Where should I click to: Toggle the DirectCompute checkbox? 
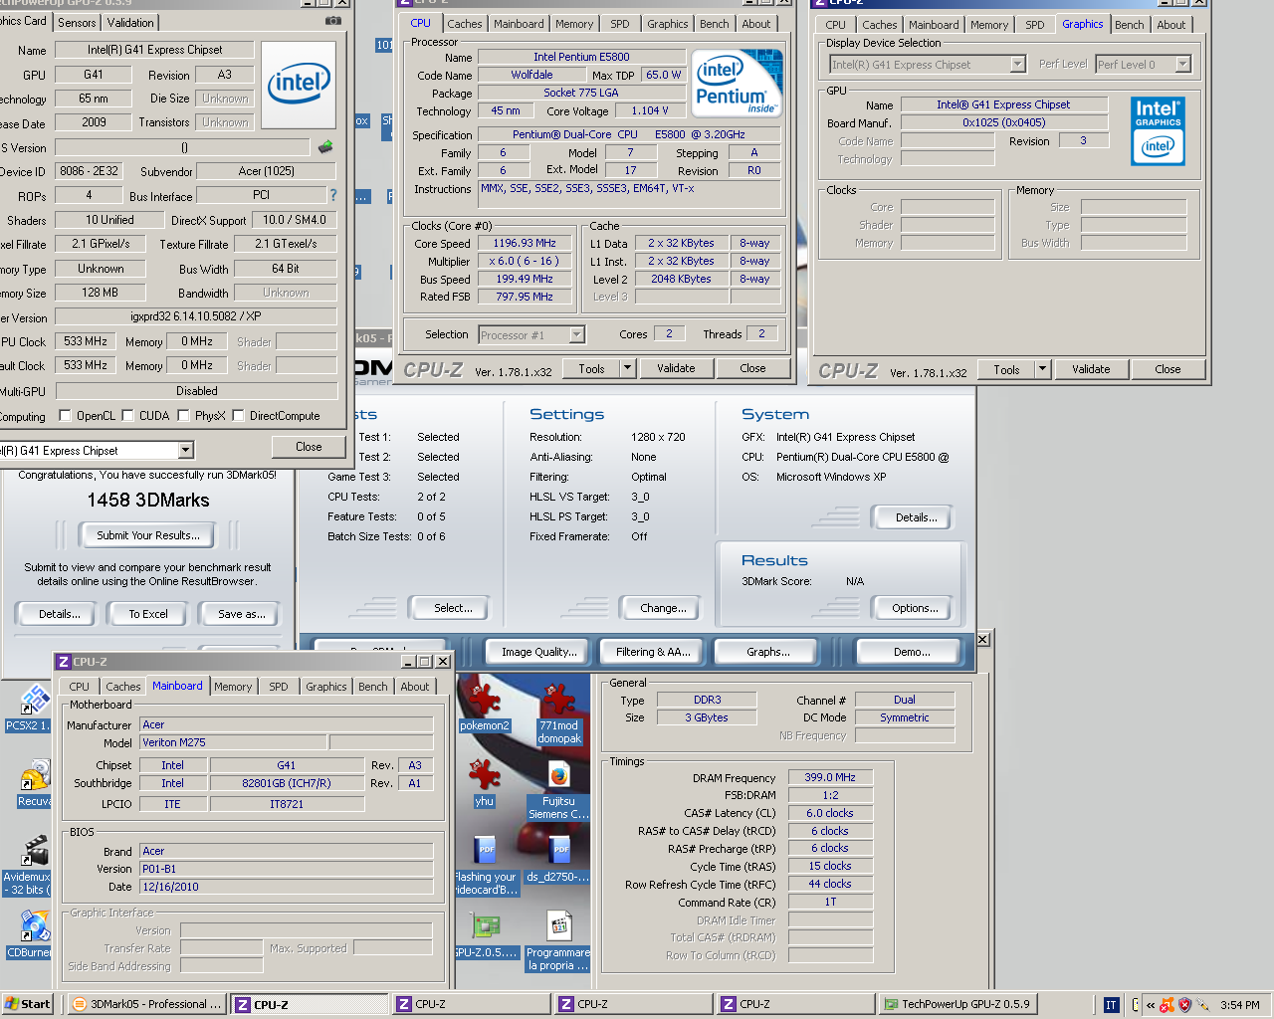click(x=239, y=416)
